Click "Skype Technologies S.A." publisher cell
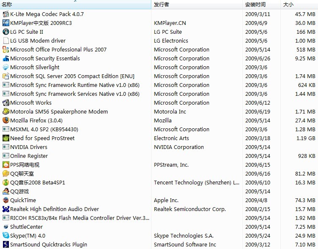Image resolution: width=318 pixels, height=249 pixels. (184, 235)
